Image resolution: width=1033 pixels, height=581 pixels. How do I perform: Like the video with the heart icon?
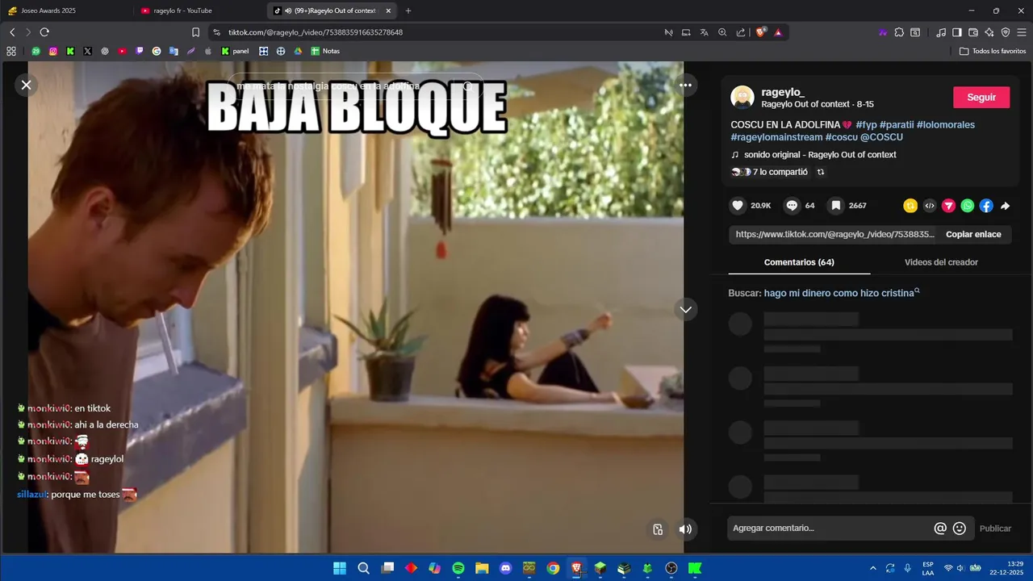pyautogui.click(x=737, y=206)
